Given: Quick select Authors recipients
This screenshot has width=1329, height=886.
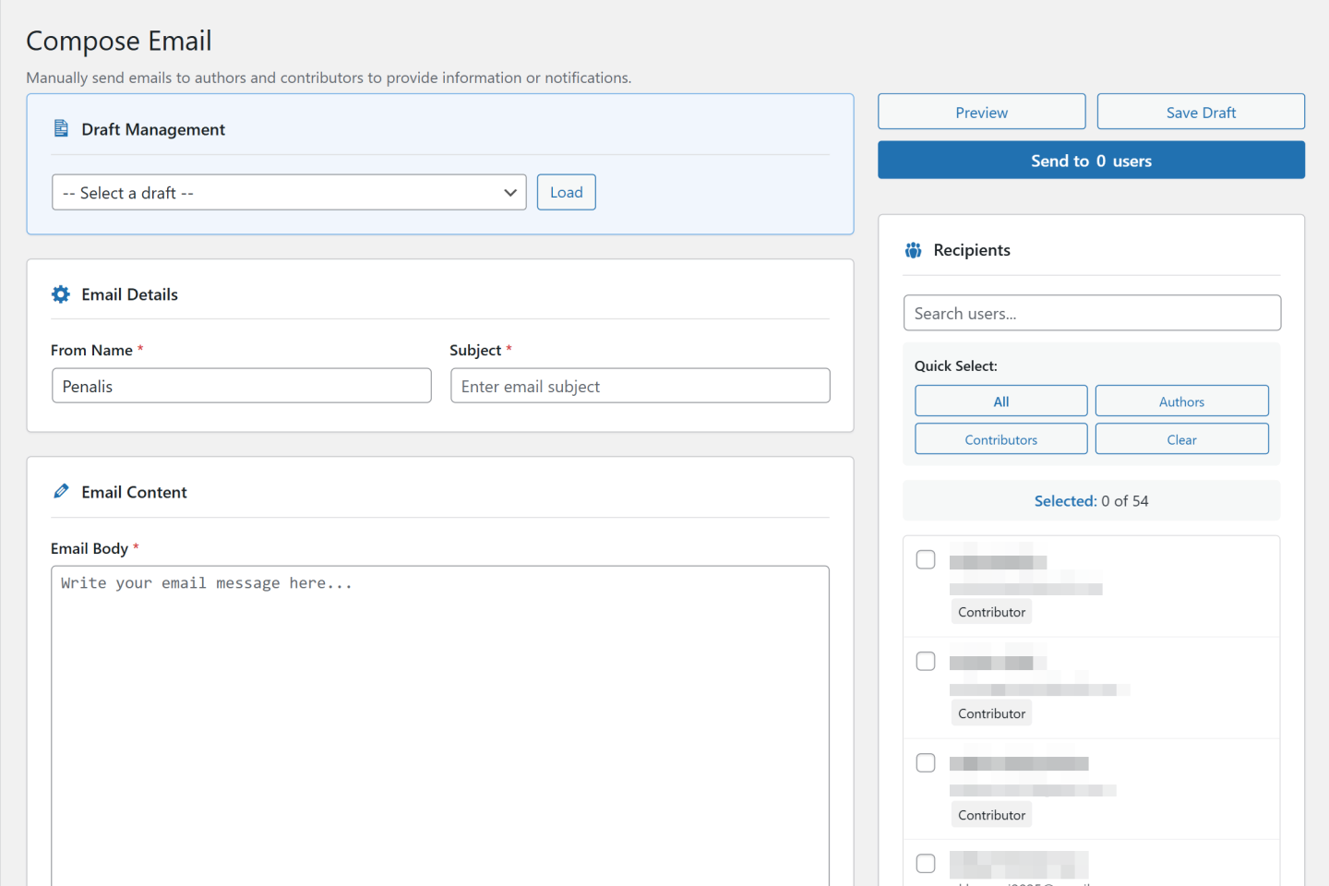Looking at the screenshot, I should [1182, 401].
